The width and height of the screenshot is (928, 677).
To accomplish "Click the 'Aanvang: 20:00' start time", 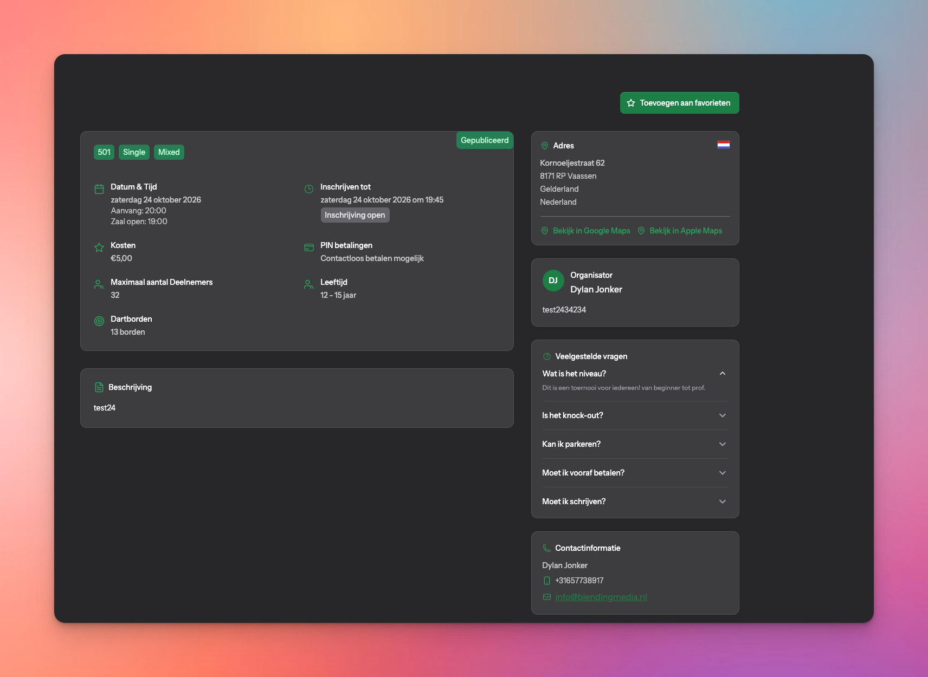I will pyautogui.click(x=139, y=211).
